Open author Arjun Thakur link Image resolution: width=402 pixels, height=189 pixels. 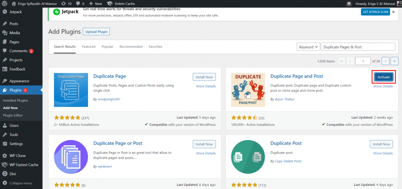point(285,99)
